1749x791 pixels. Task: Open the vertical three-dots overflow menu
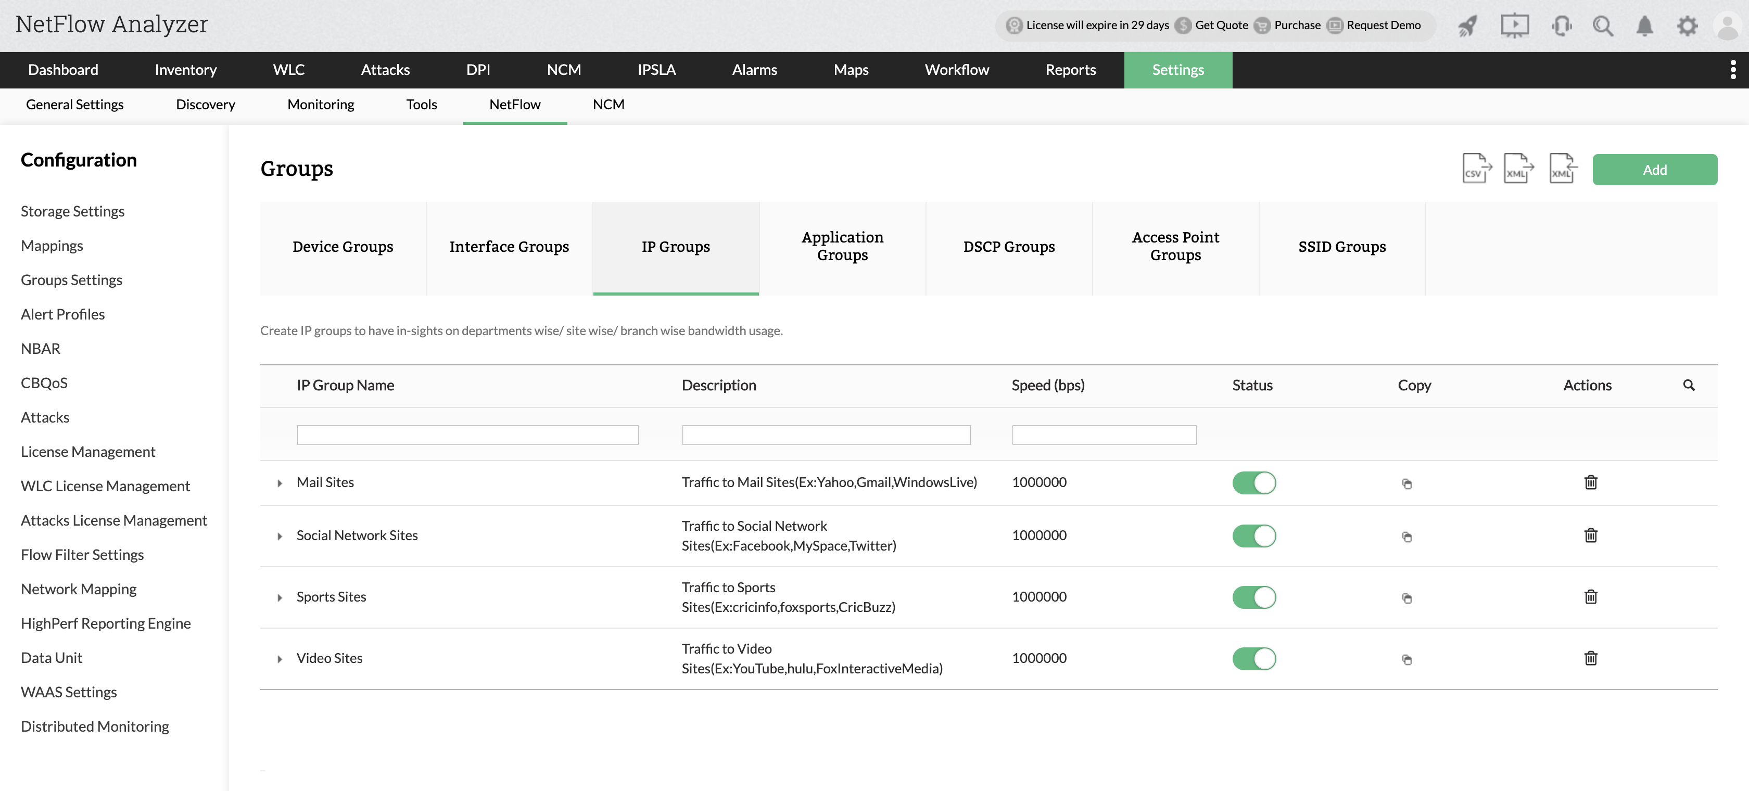(x=1733, y=70)
